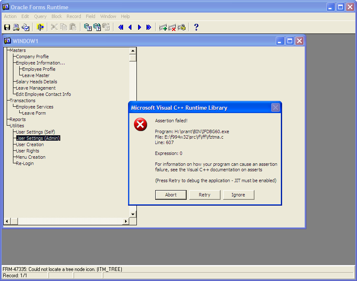
Task: Go to the first record icon
Action: point(121,27)
